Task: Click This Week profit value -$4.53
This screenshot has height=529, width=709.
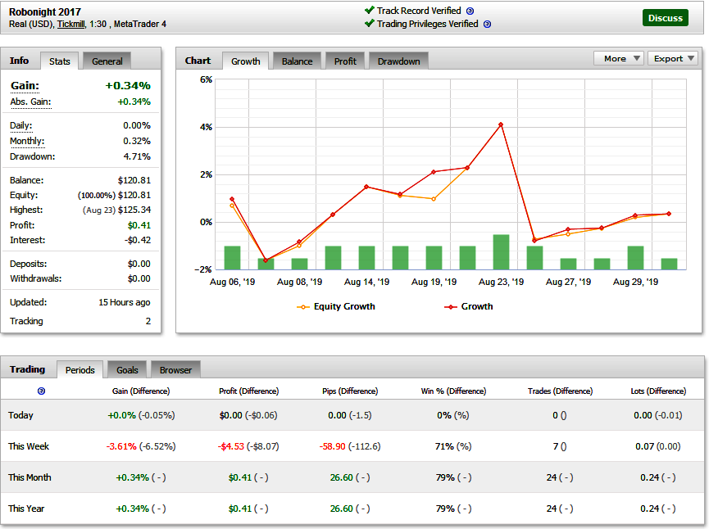Action: pyautogui.click(x=231, y=447)
